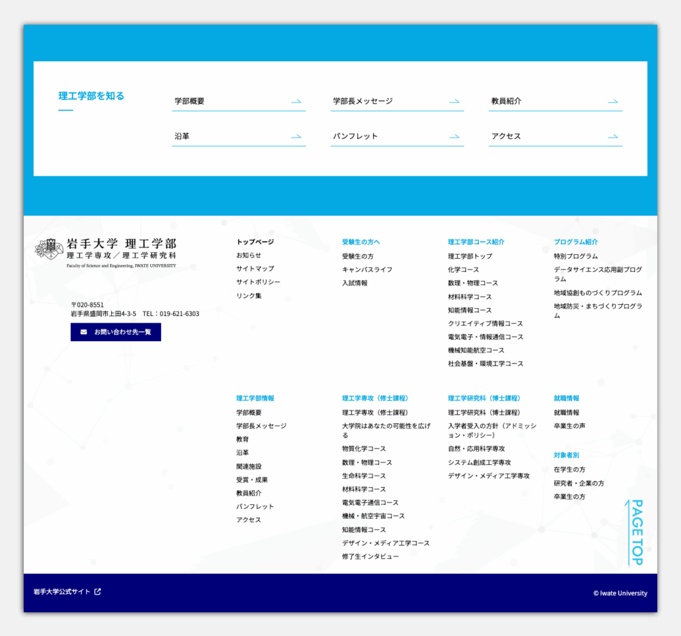The height and width of the screenshot is (636, 681).
Task: Open the サイトマップ footer link
Action: (x=255, y=269)
